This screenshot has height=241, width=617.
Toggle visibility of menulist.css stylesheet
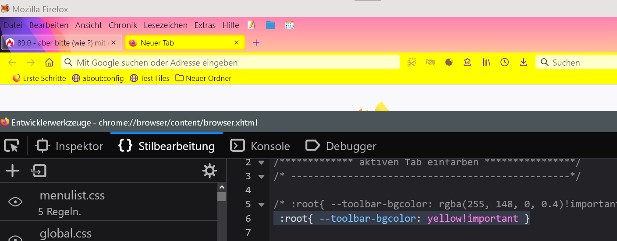tap(15, 202)
